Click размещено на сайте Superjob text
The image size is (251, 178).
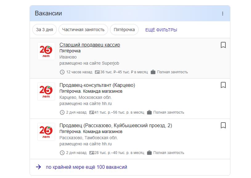[89, 63]
